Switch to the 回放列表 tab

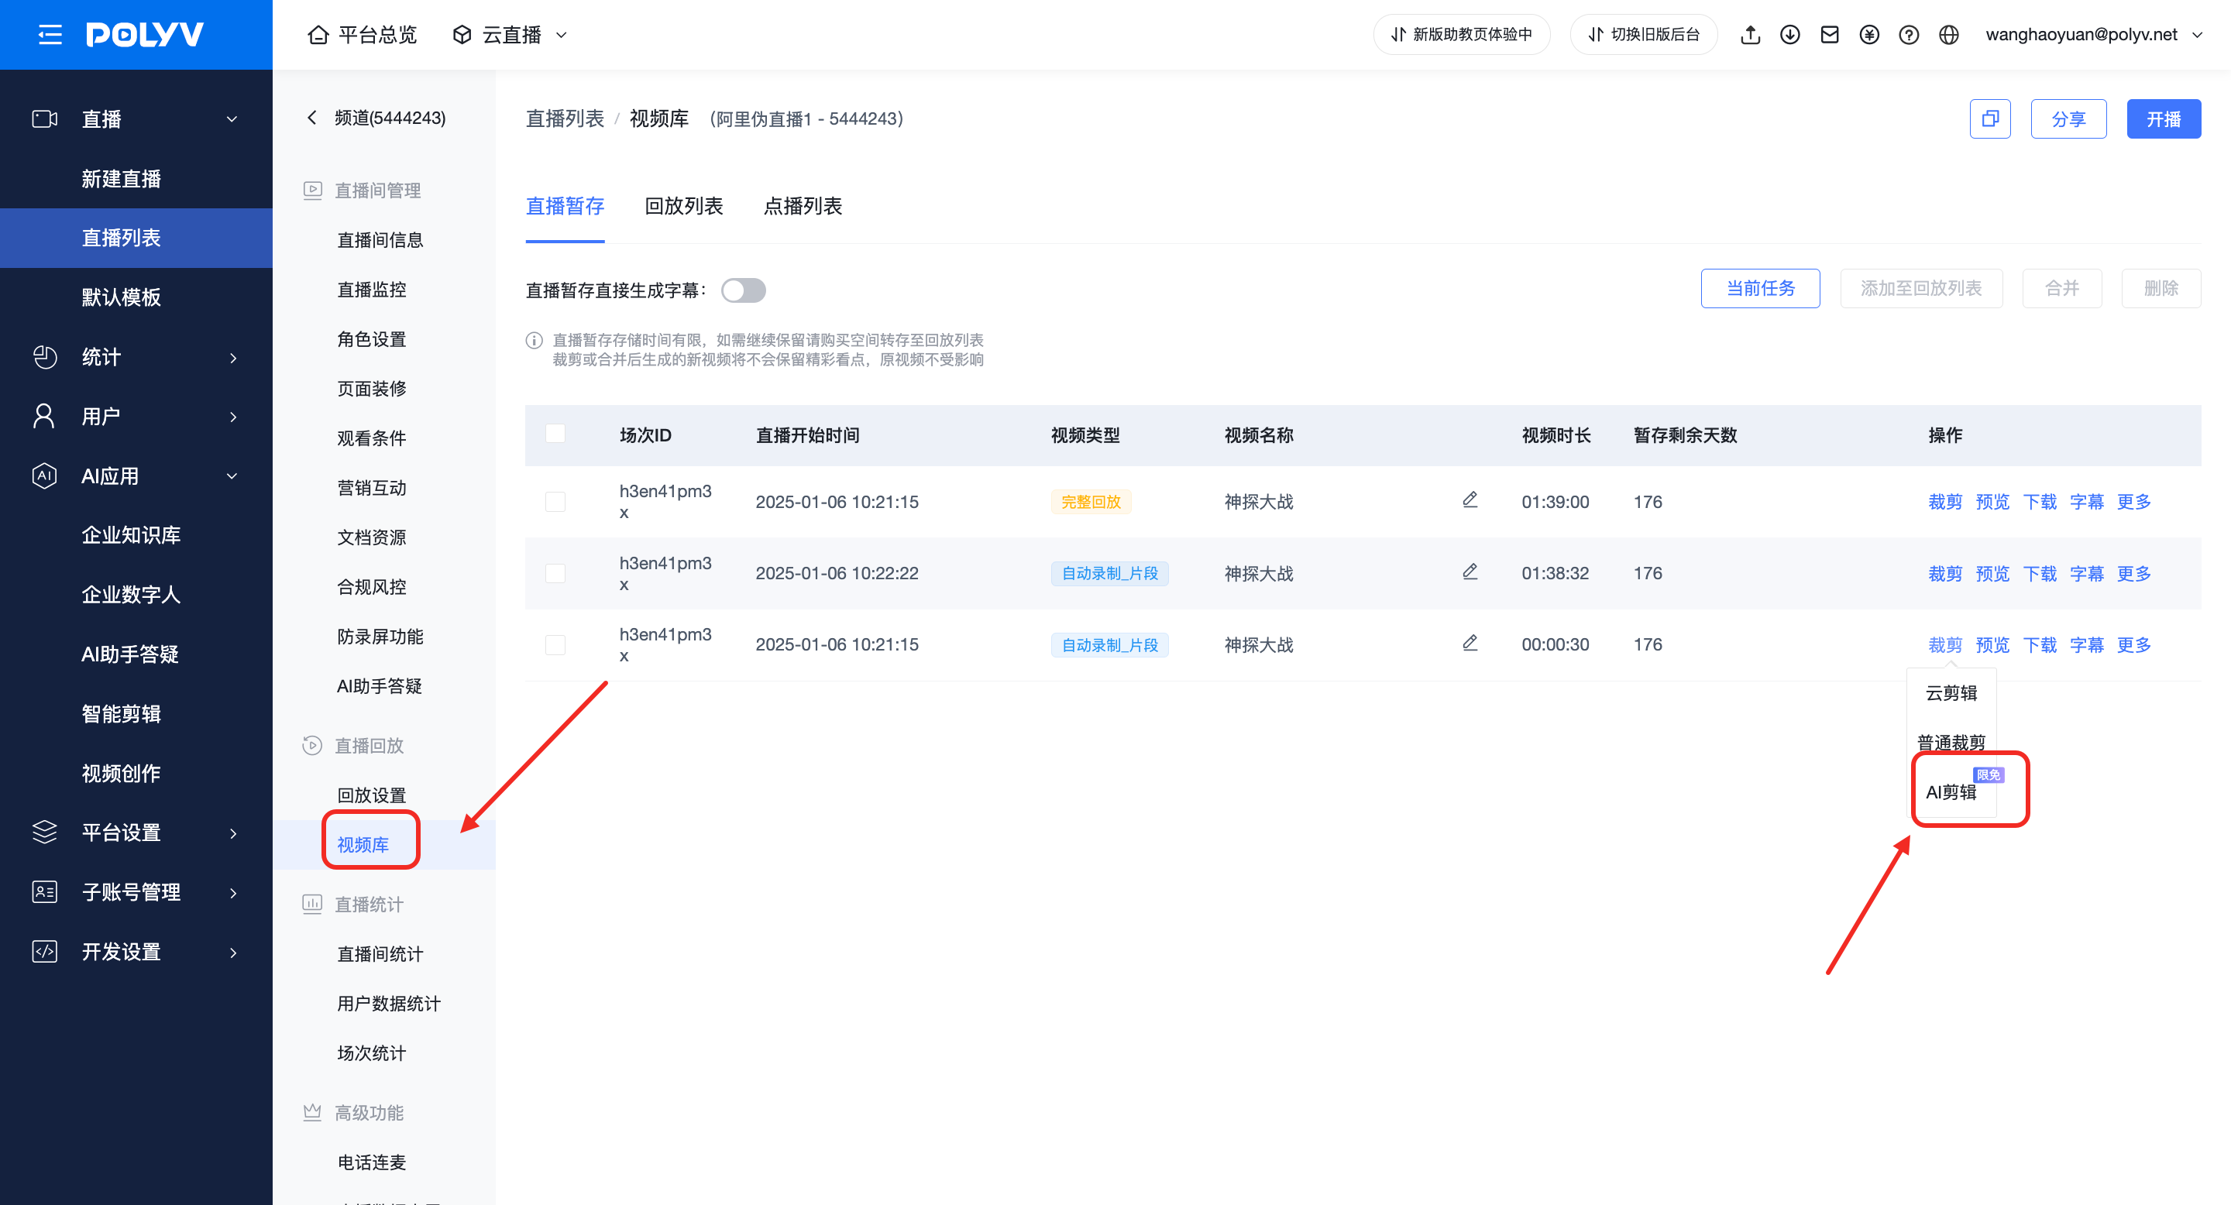(683, 206)
